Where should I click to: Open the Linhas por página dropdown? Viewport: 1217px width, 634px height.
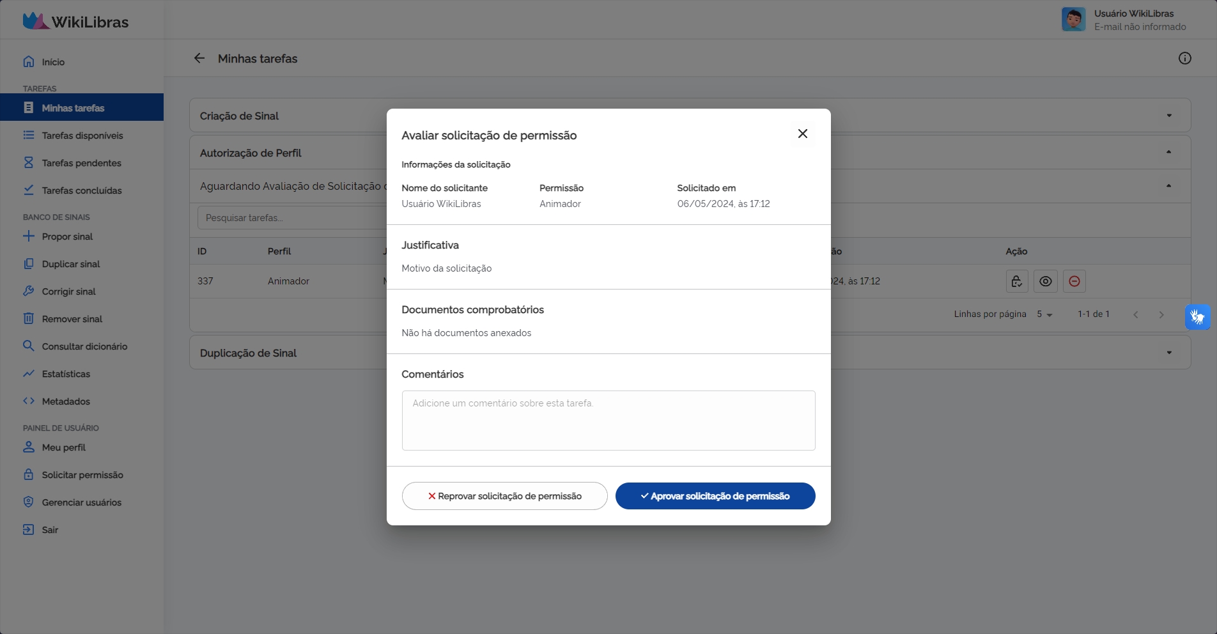(x=1044, y=314)
